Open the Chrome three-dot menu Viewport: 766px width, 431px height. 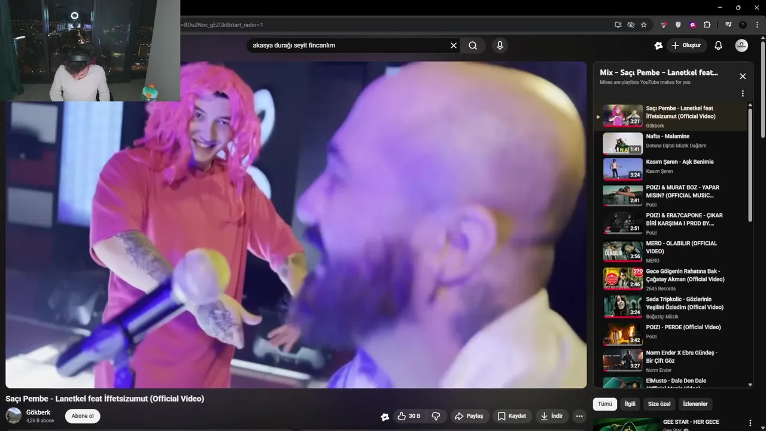tap(756, 25)
